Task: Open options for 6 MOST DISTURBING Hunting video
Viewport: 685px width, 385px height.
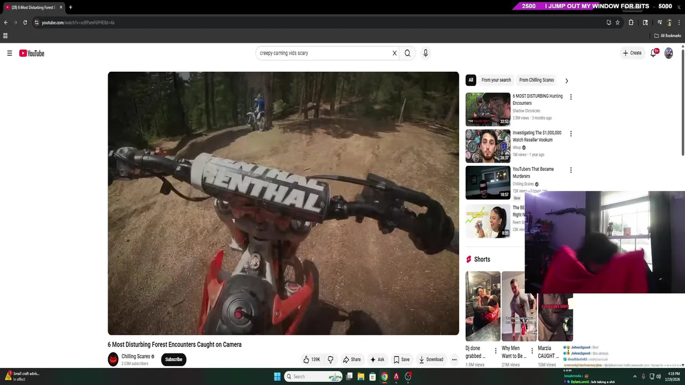Action: pyautogui.click(x=570, y=97)
